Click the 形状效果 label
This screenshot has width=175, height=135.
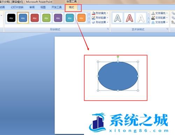[101, 22]
